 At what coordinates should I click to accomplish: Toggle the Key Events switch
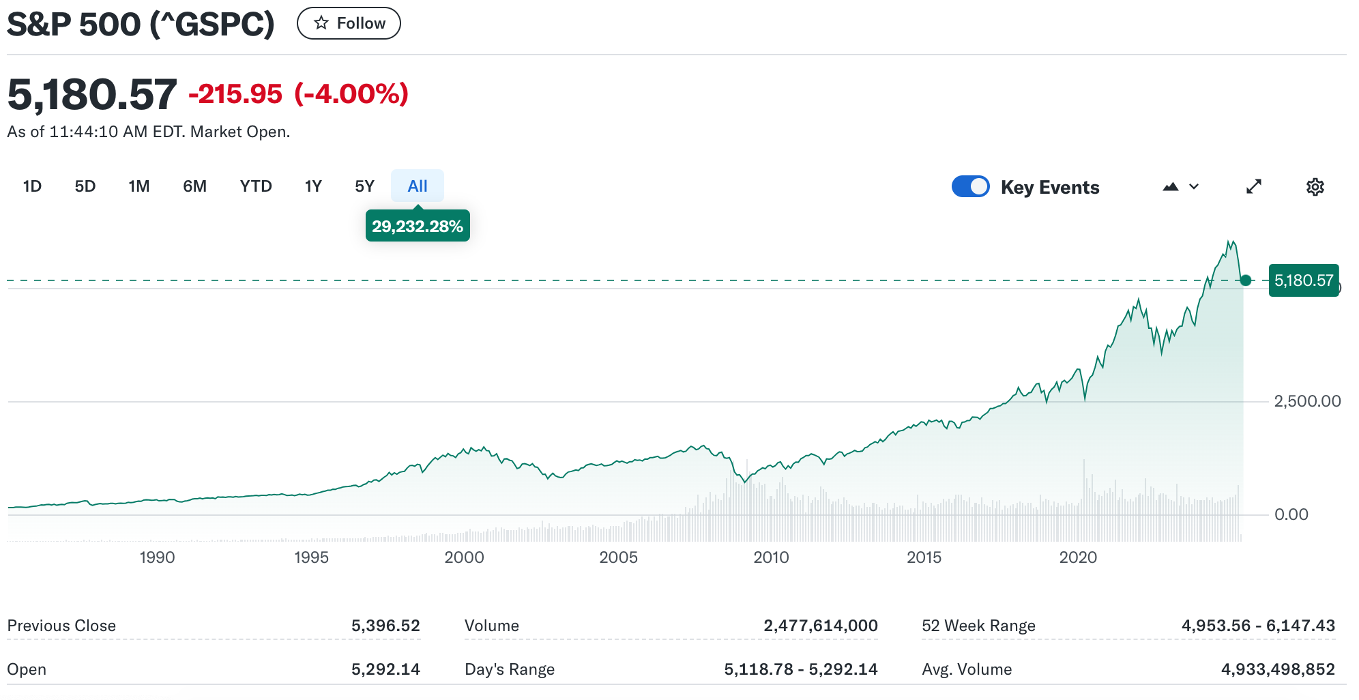coord(970,186)
